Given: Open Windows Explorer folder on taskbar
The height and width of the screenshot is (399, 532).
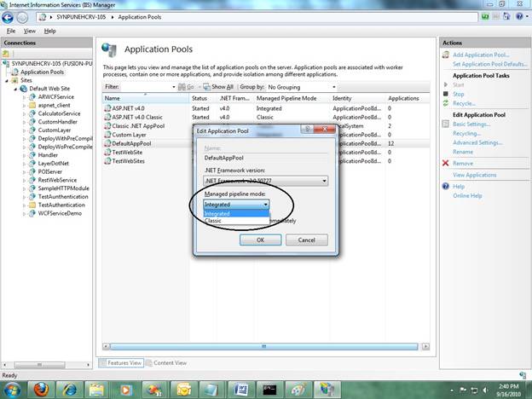Looking at the screenshot, I should click(98, 390).
